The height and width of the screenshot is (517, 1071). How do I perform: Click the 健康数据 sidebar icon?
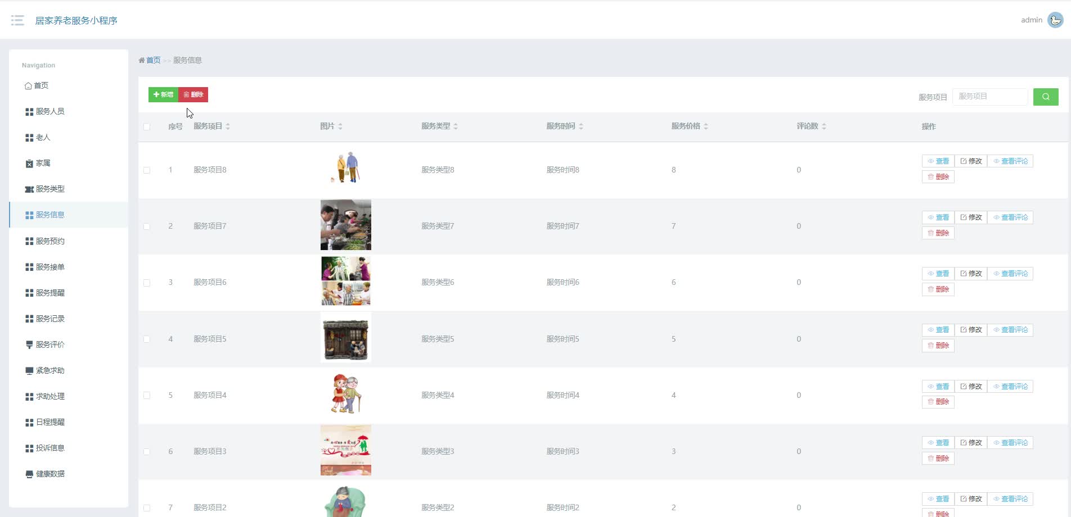click(x=29, y=474)
